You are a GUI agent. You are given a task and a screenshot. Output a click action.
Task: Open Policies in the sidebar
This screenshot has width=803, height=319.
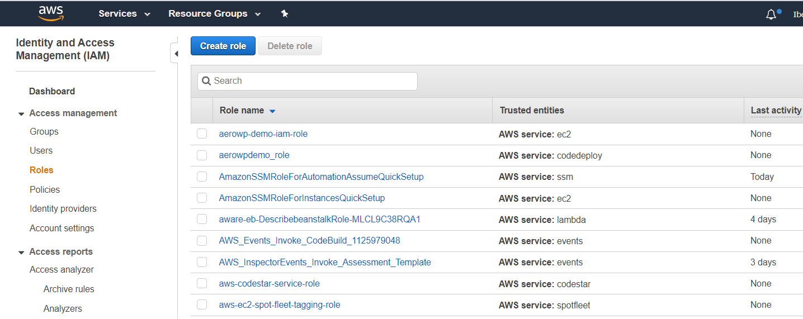pyautogui.click(x=45, y=190)
